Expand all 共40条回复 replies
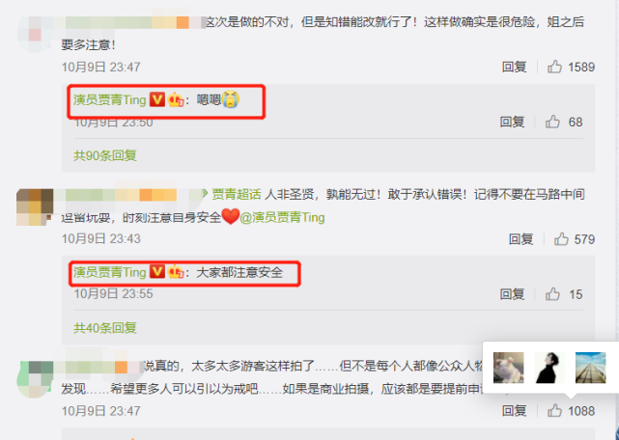This screenshot has width=619, height=440. pos(105,327)
